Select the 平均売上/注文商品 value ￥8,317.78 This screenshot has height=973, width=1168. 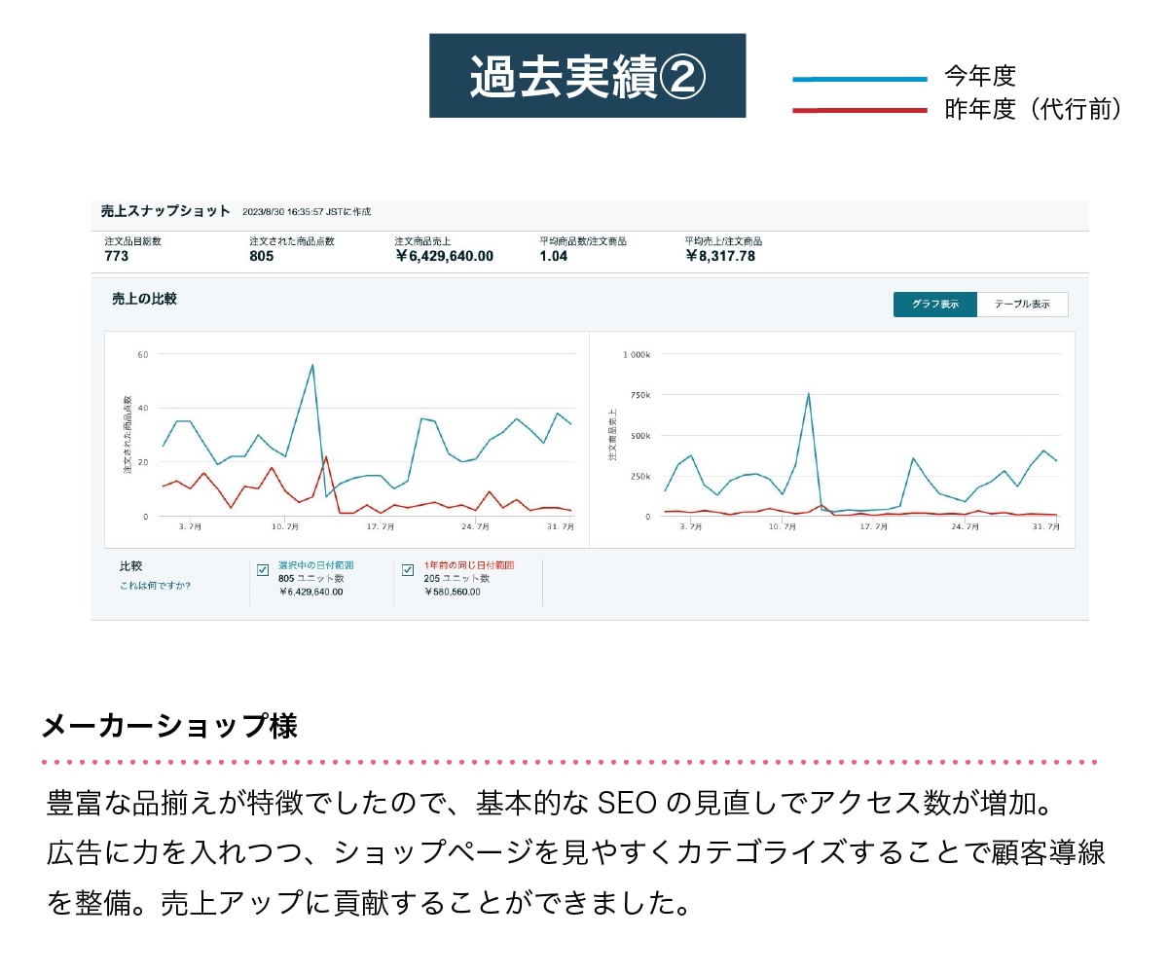pos(720,257)
